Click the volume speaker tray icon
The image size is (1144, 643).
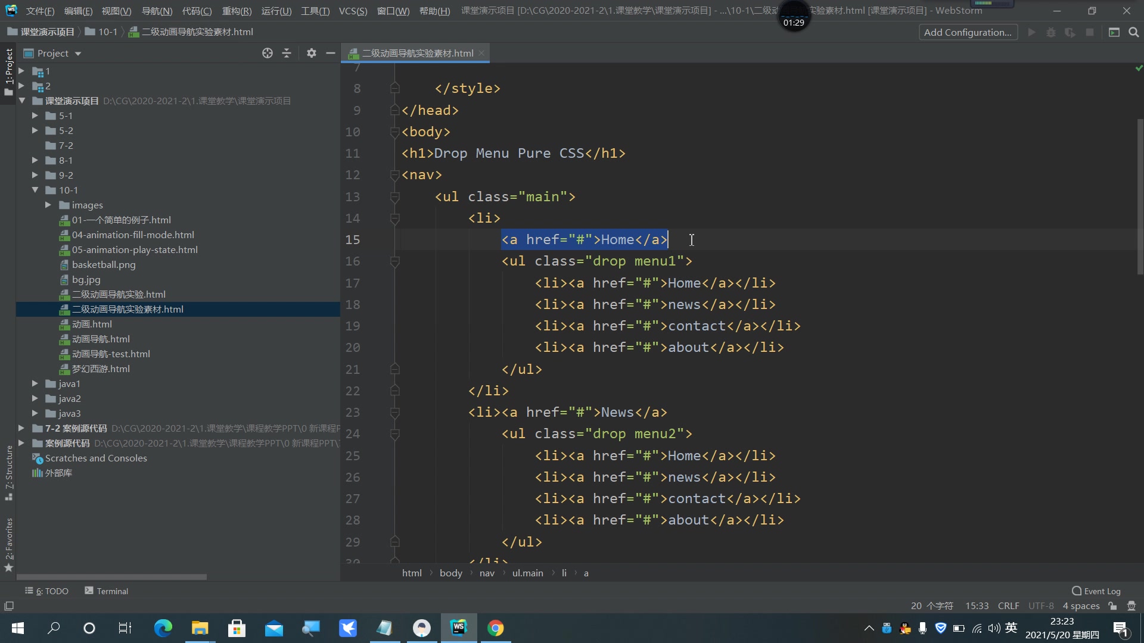coord(994,628)
